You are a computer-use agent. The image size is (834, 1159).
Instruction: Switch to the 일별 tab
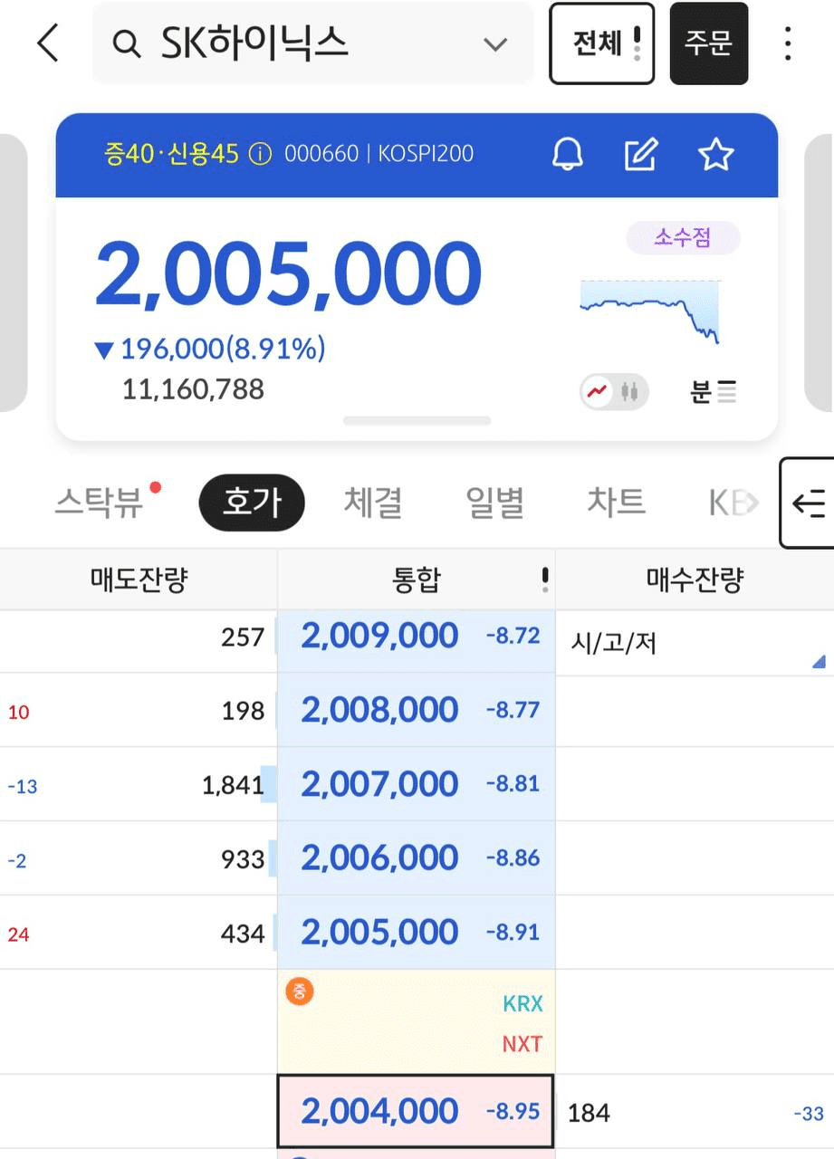tap(494, 502)
